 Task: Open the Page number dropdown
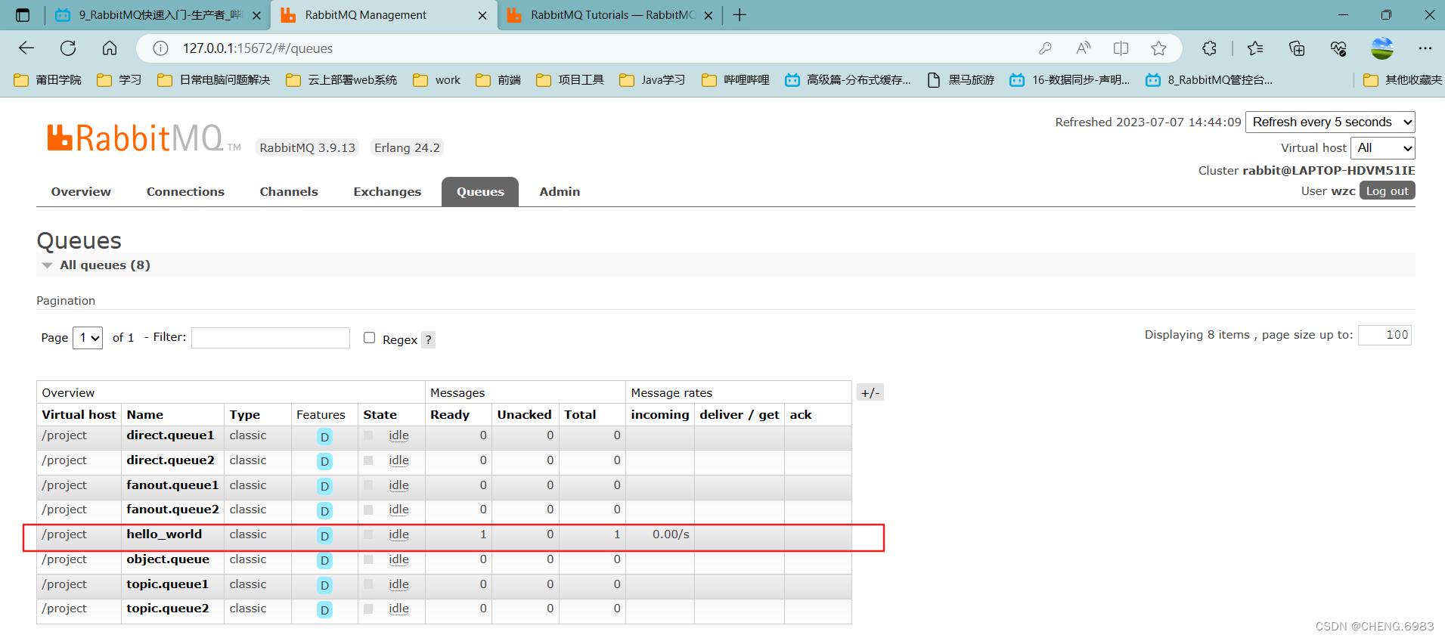[x=88, y=338]
